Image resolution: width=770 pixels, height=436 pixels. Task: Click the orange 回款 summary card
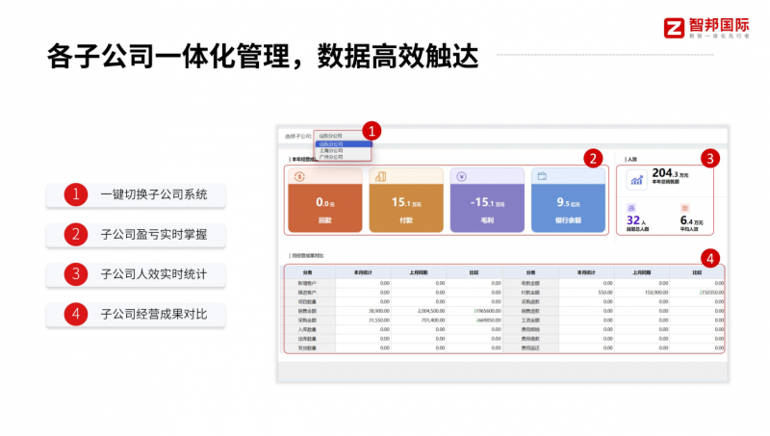pos(324,200)
